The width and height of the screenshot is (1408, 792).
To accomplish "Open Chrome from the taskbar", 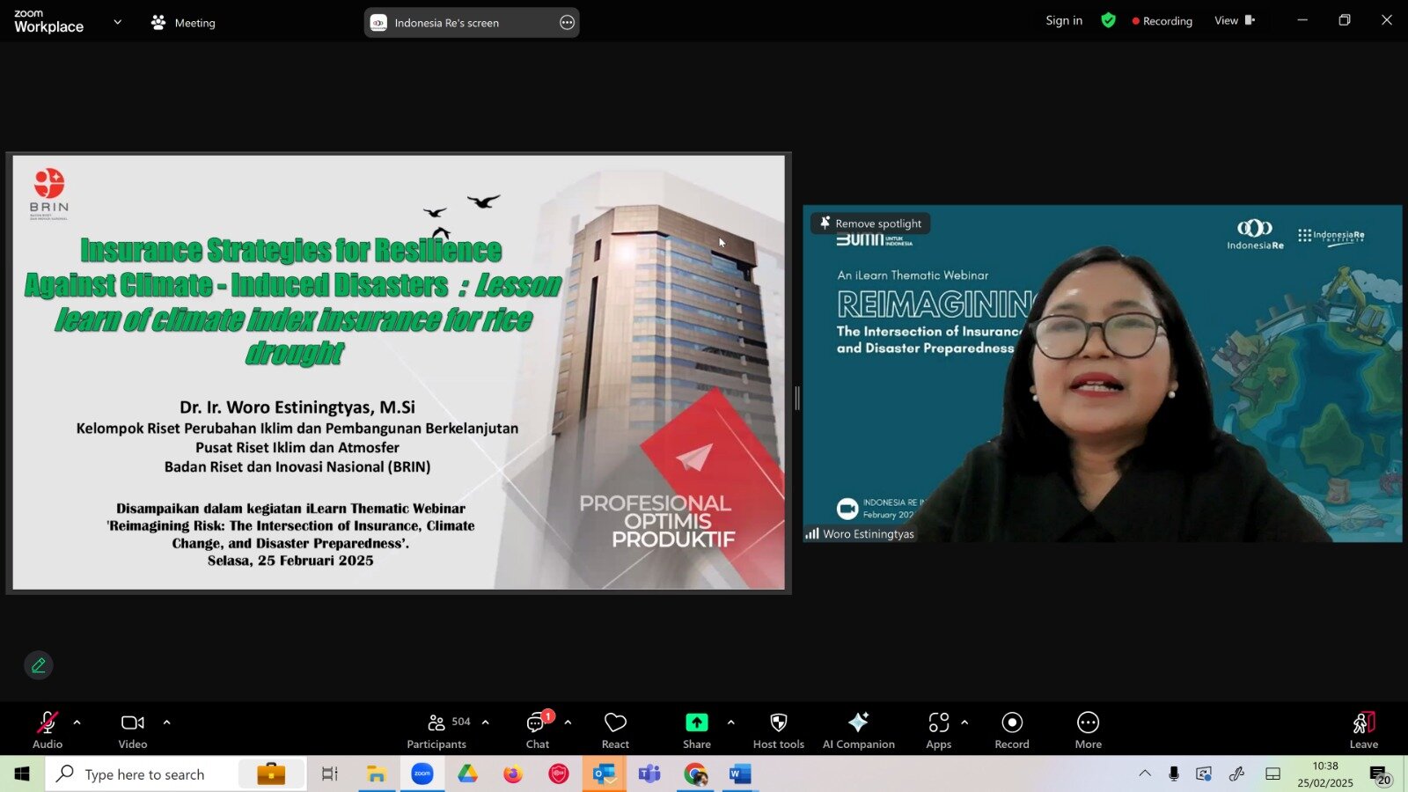I will 695,774.
